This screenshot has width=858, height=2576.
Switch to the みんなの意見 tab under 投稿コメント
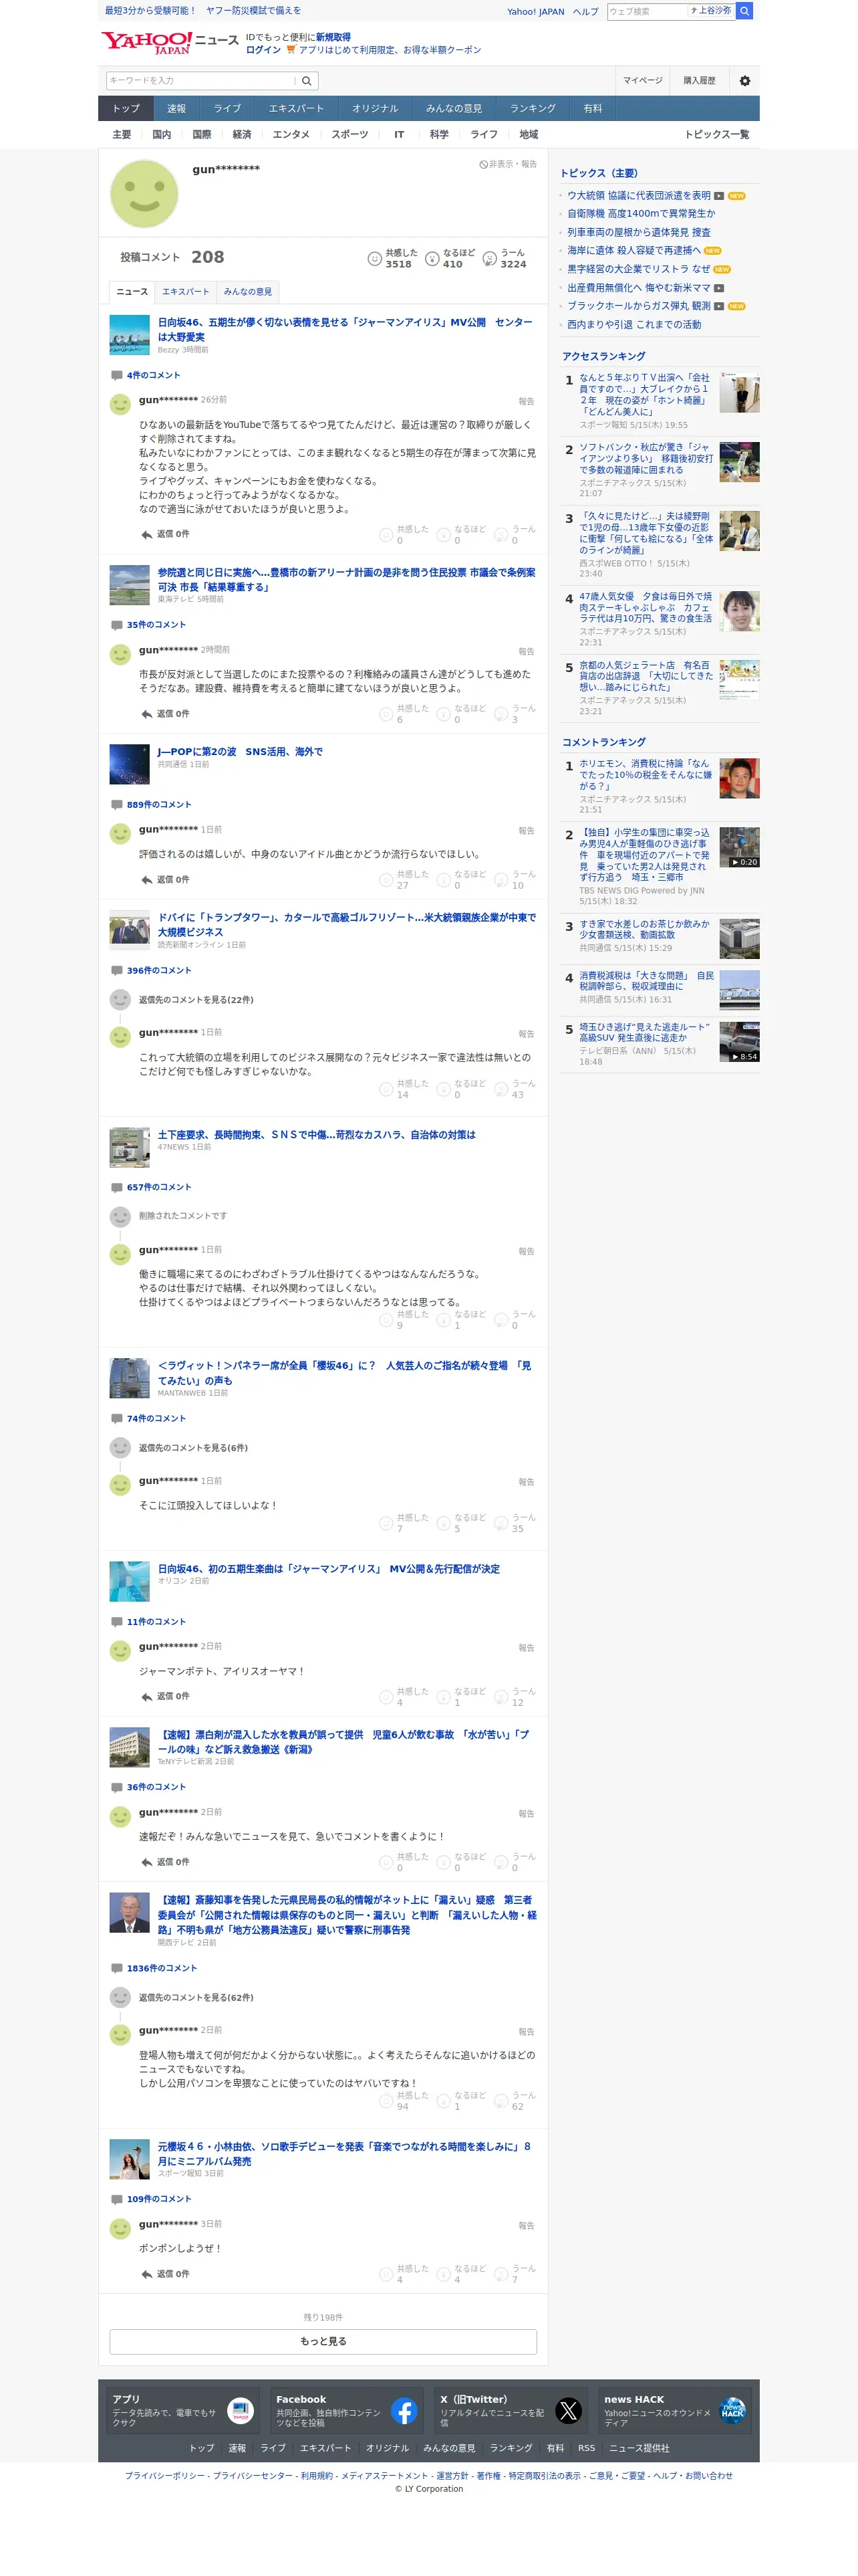pyautogui.click(x=248, y=292)
